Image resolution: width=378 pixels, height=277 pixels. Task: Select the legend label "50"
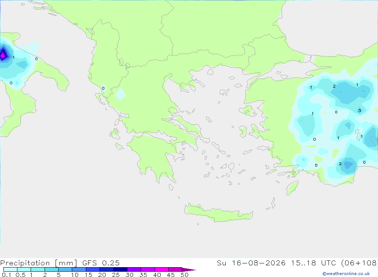coord(184,275)
